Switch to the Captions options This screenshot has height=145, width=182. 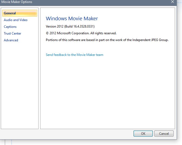(x=10, y=27)
